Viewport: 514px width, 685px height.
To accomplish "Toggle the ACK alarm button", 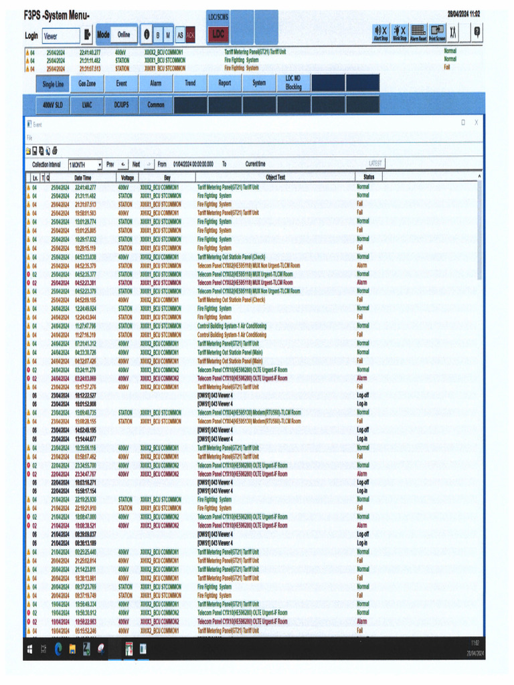I will tap(190, 34).
